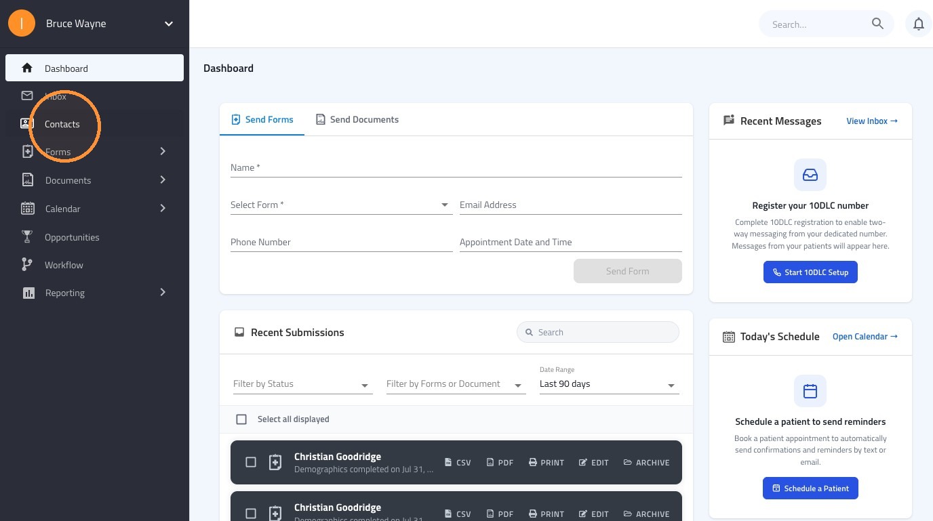Click the Documents sidebar icon
The image size is (933, 521).
[27, 180]
